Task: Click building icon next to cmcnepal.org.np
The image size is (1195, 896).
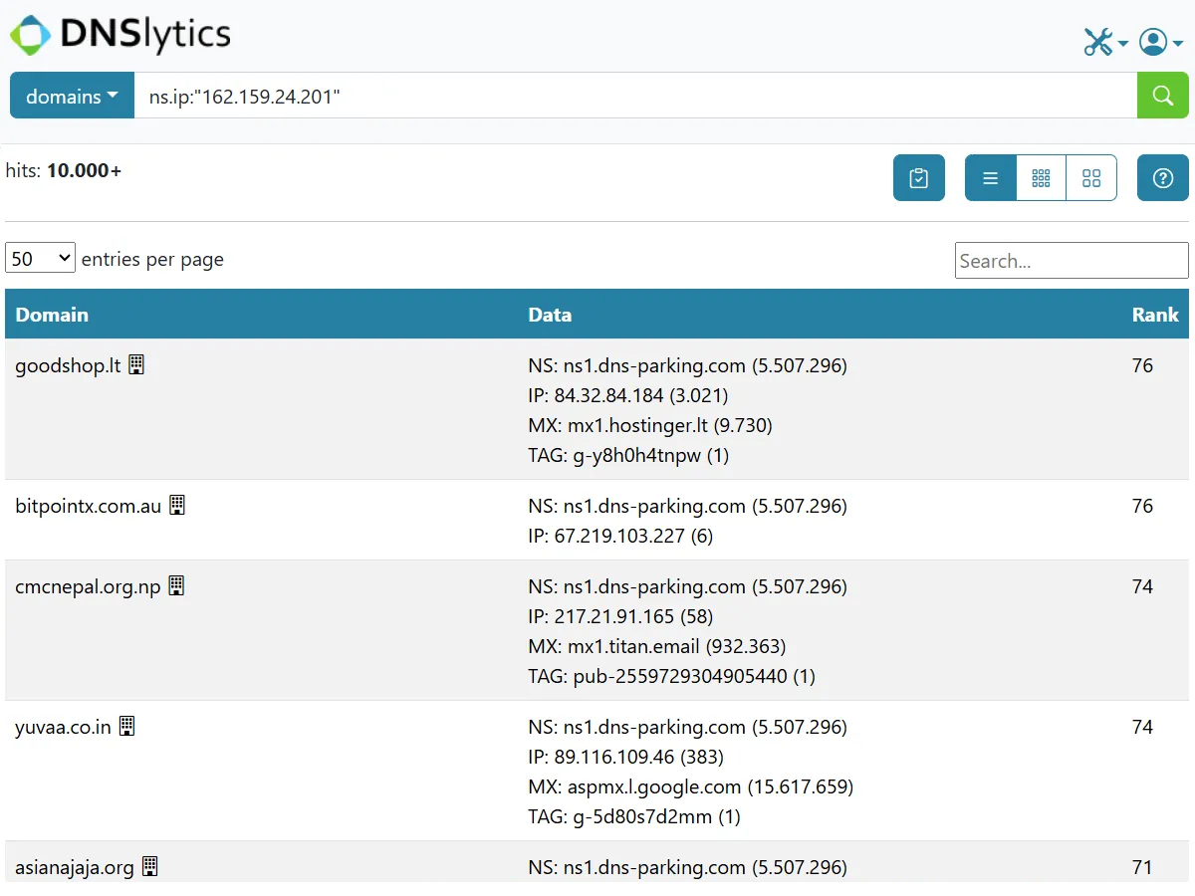Action: 176,585
